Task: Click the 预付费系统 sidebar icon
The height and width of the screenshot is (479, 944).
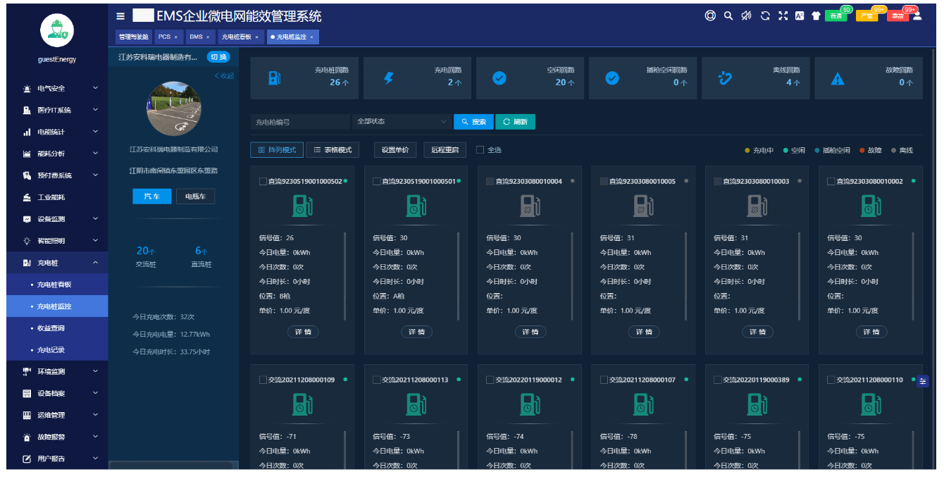Action: point(27,175)
